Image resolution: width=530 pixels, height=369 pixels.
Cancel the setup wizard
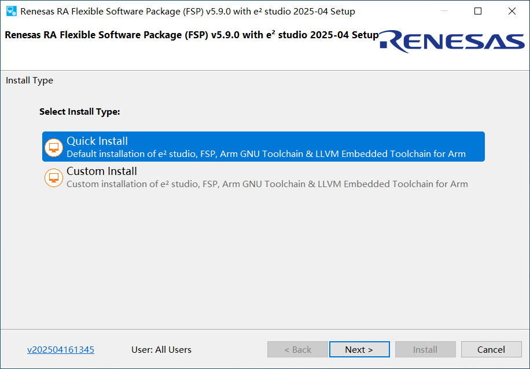point(491,349)
